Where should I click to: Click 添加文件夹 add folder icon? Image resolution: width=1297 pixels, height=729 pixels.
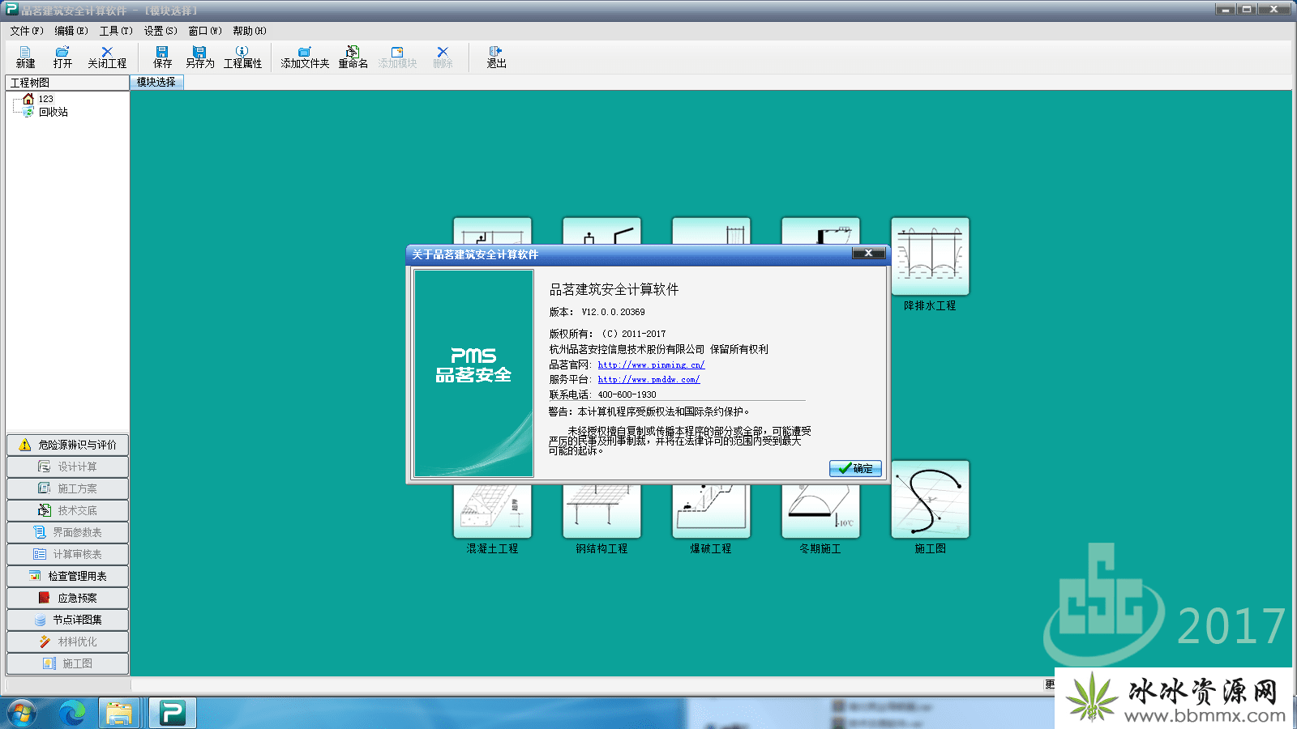[305, 57]
